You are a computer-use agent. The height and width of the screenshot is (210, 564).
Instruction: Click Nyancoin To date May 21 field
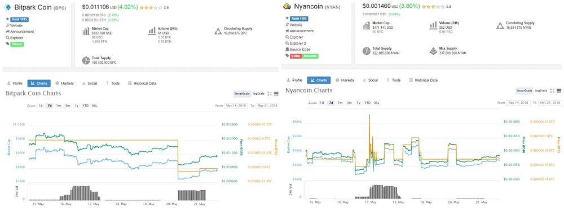(x=549, y=103)
